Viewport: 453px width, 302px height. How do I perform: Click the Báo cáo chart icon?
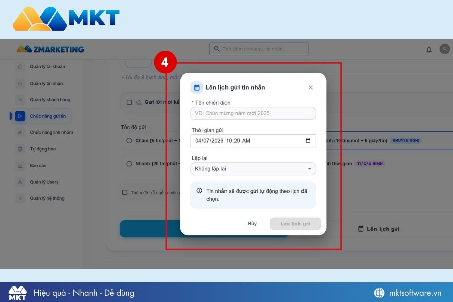click(x=20, y=165)
